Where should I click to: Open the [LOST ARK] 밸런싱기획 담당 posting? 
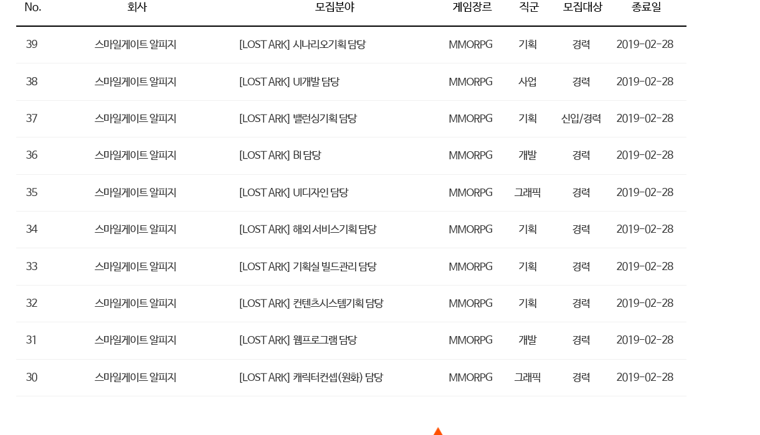point(298,119)
